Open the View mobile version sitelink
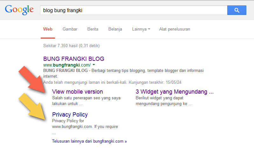 (78, 92)
